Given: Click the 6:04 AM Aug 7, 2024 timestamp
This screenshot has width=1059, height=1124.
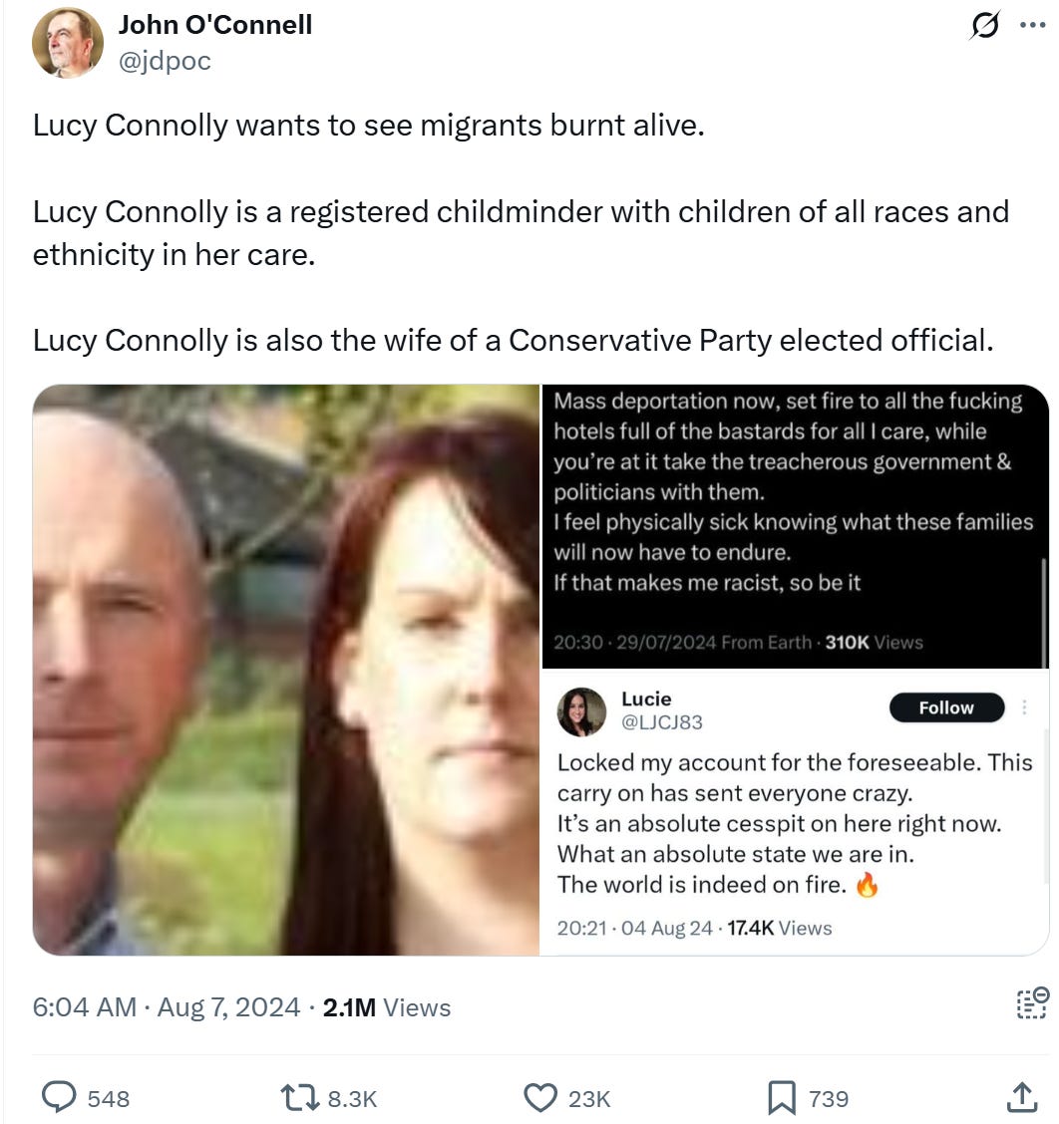Looking at the screenshot, I should pos(166,1007).
